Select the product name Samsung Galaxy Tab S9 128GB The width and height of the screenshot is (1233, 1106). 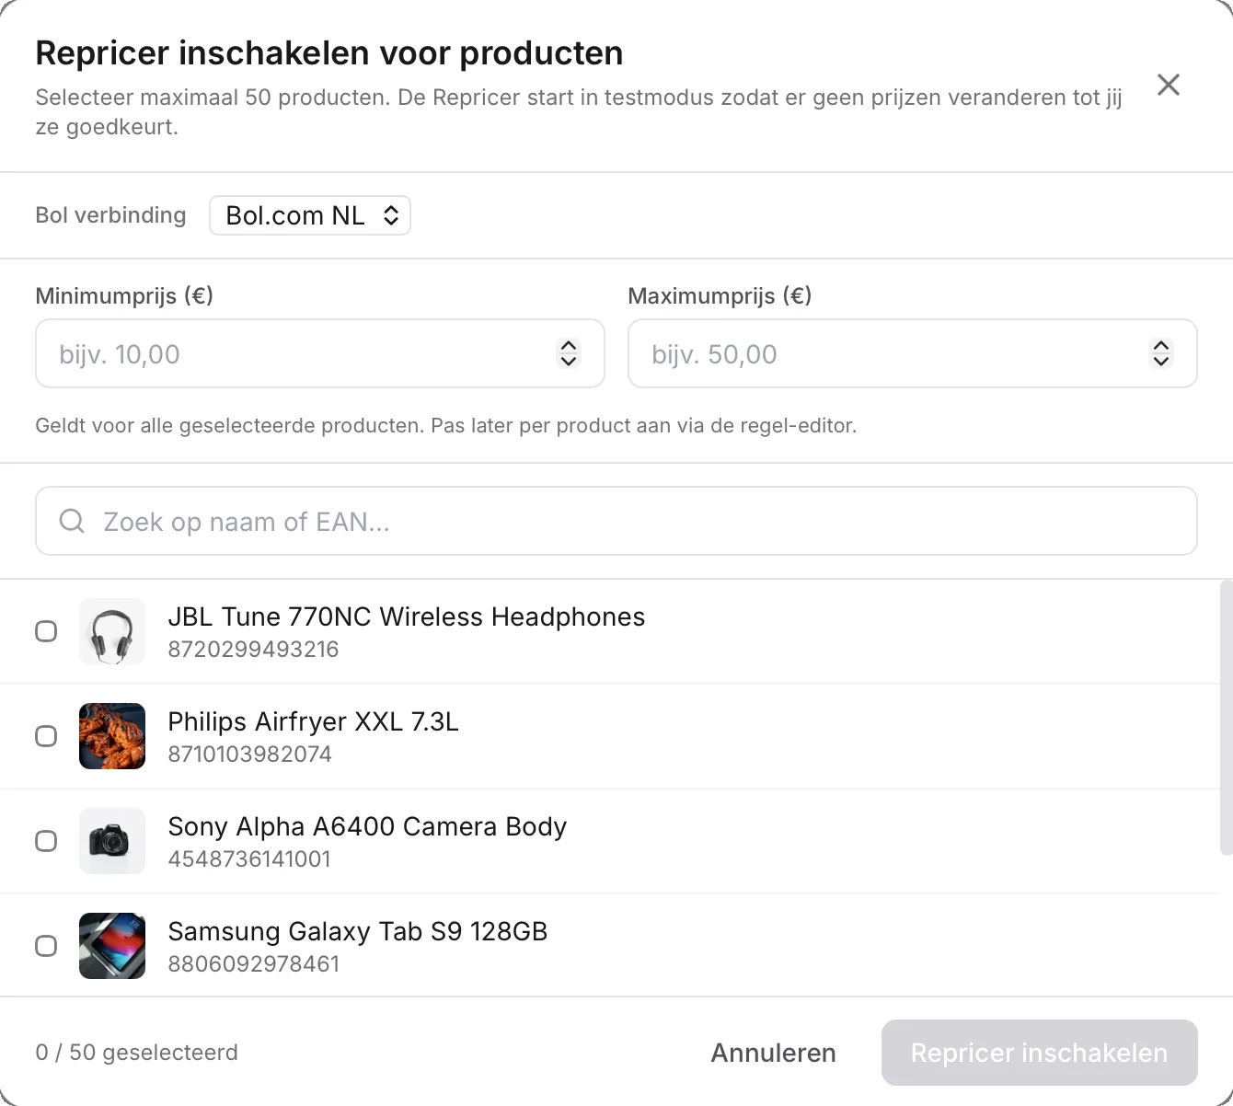click(358, 931)
